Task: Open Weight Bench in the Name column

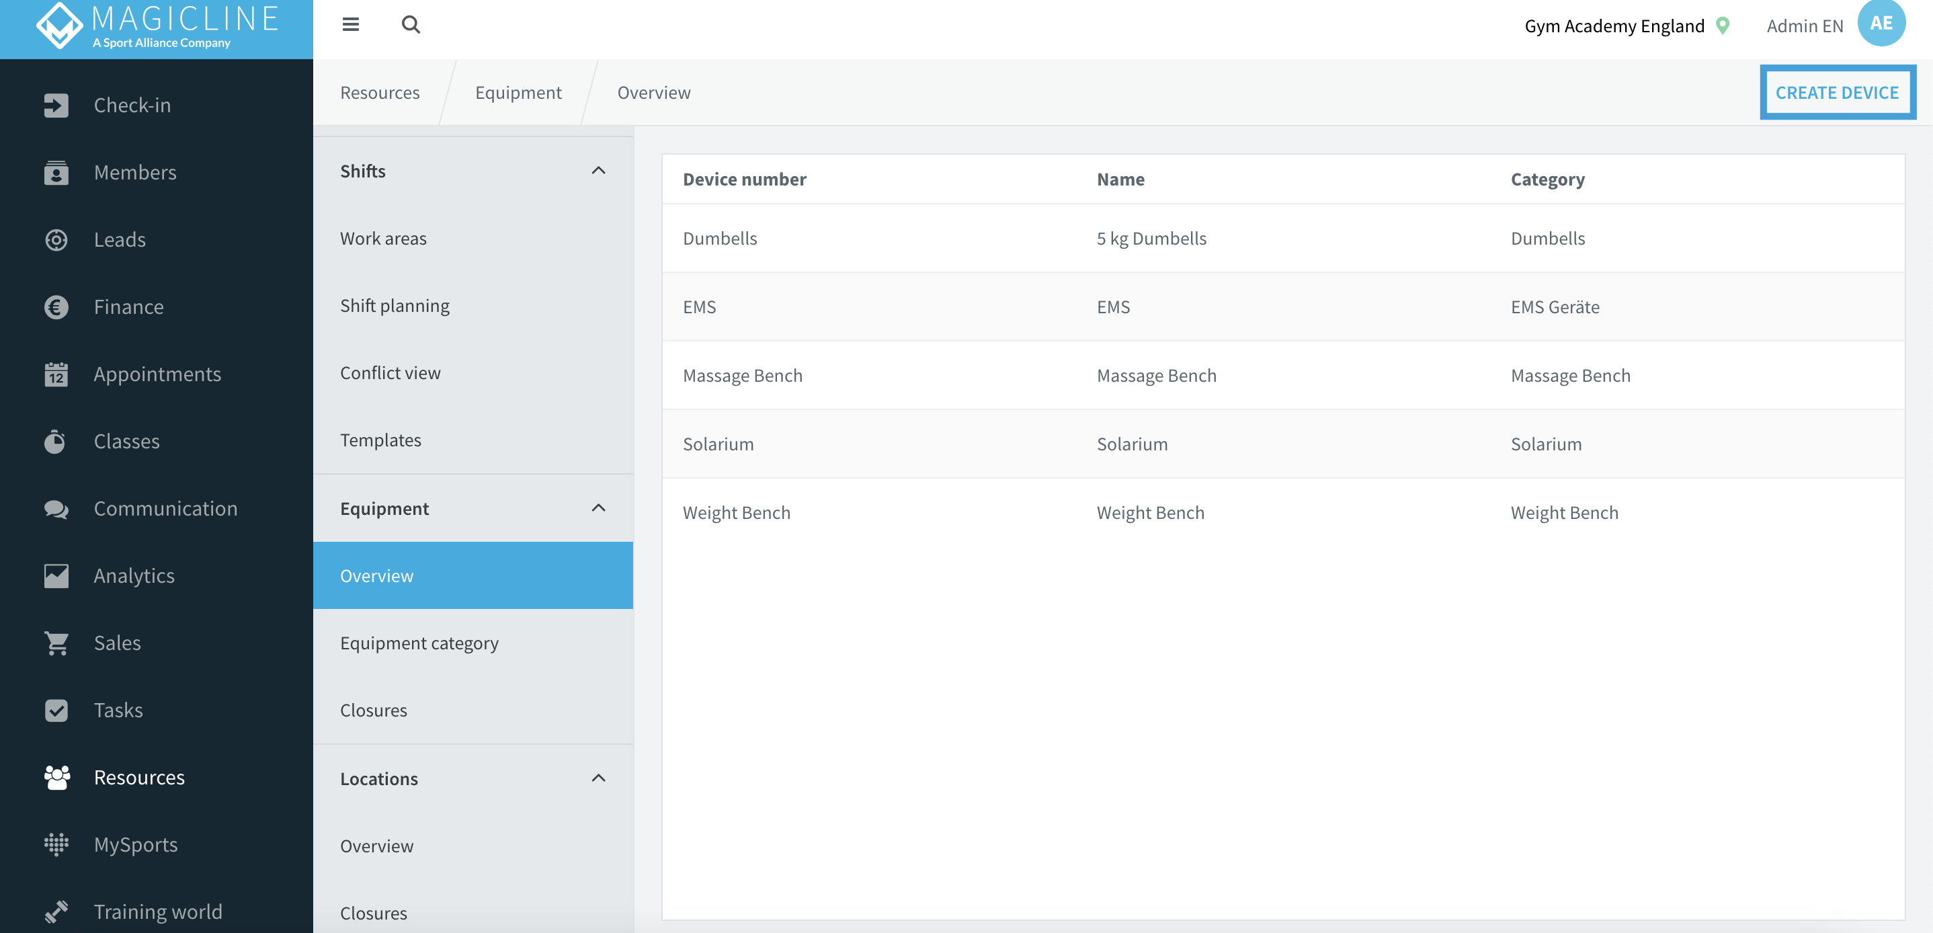Action: [1151, 513]
